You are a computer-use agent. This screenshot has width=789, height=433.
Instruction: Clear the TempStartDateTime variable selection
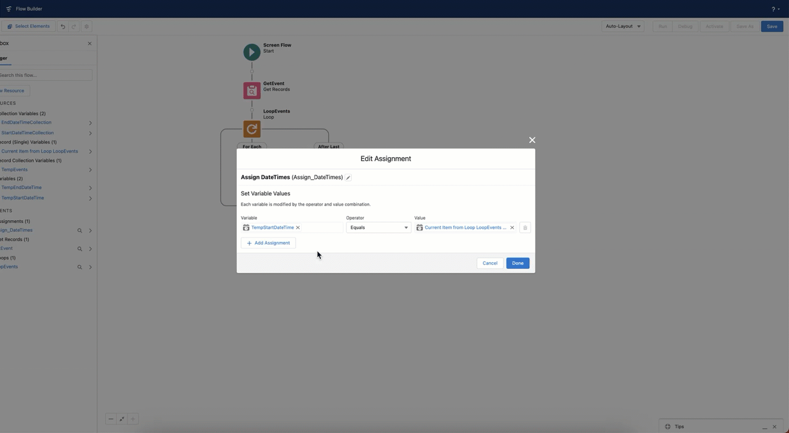[298, 227]
